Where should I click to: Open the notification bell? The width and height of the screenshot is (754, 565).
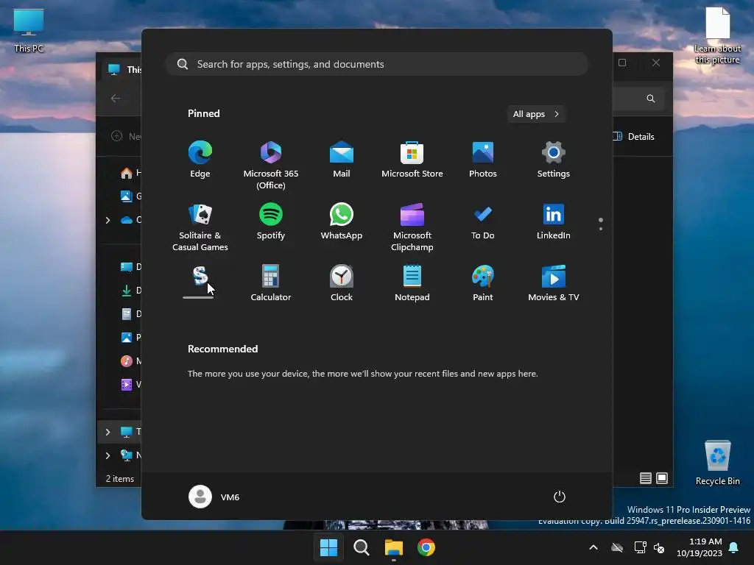point(734,547)
